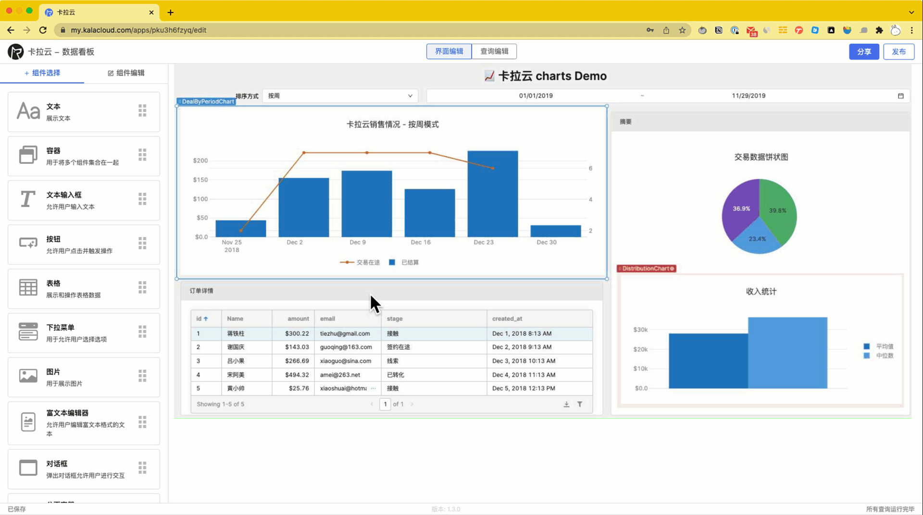The image size is (923, 515).
Task: Select the 文本 text component icon
Action: (x=28, y=110)
